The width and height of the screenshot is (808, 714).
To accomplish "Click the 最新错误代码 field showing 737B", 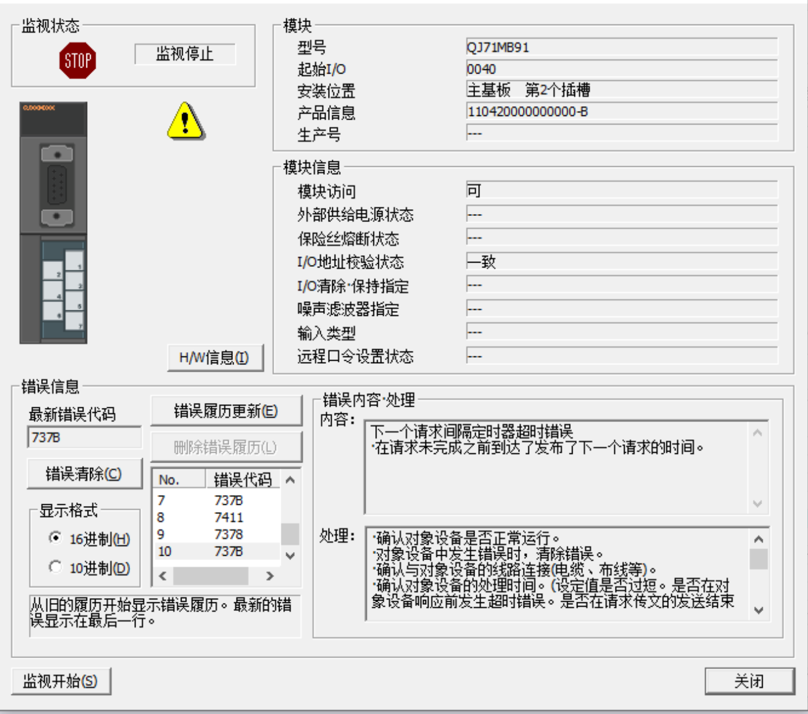I will click(x=84, y=437).
